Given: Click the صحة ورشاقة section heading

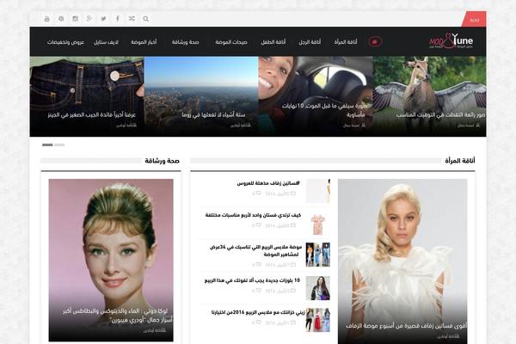Looking at the screenshot, I should 162,161.
